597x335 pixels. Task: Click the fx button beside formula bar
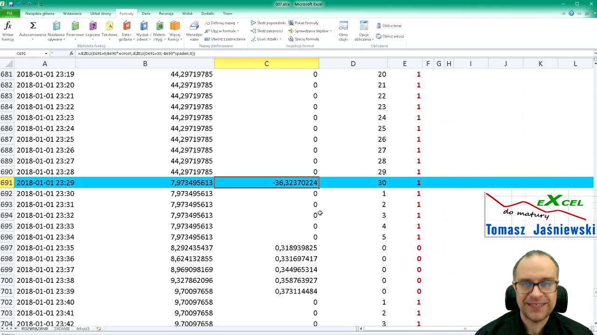tap(71, 54)
